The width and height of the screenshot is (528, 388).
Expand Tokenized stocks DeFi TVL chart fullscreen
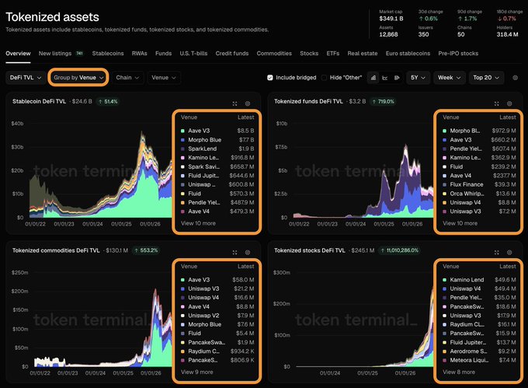[497, 252]
